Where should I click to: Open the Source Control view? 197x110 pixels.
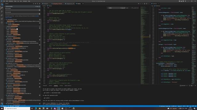(2, 12)
